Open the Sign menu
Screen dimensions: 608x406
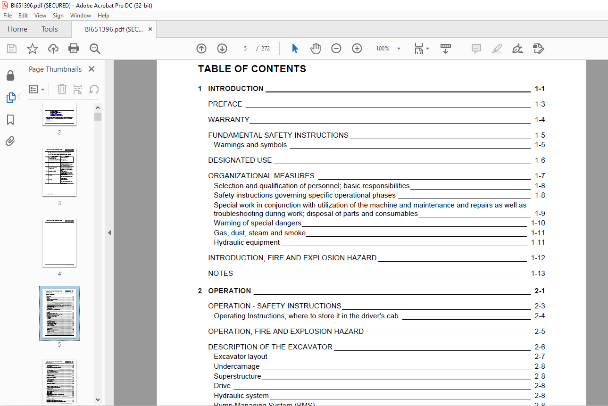click(x=58, y=16)
